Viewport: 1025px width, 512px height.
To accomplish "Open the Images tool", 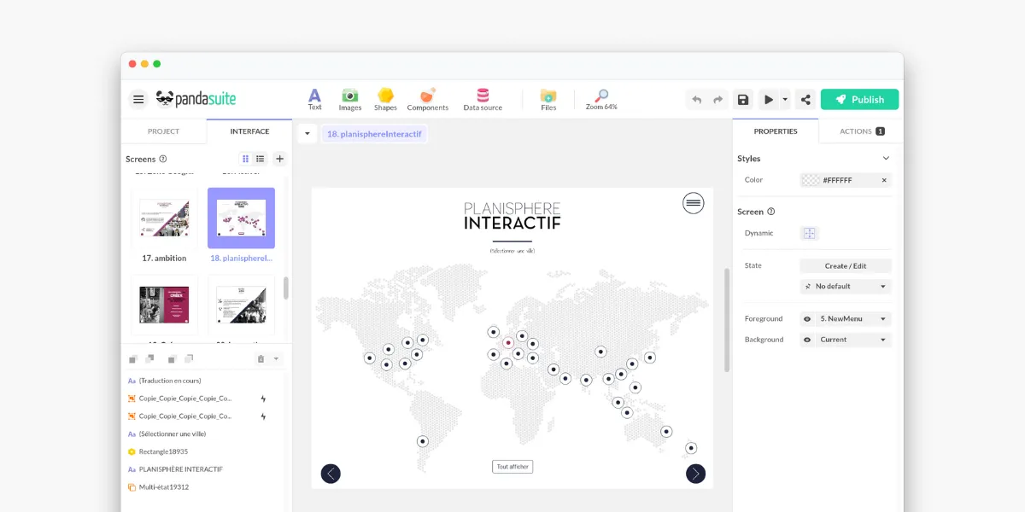I will point(349,98).
